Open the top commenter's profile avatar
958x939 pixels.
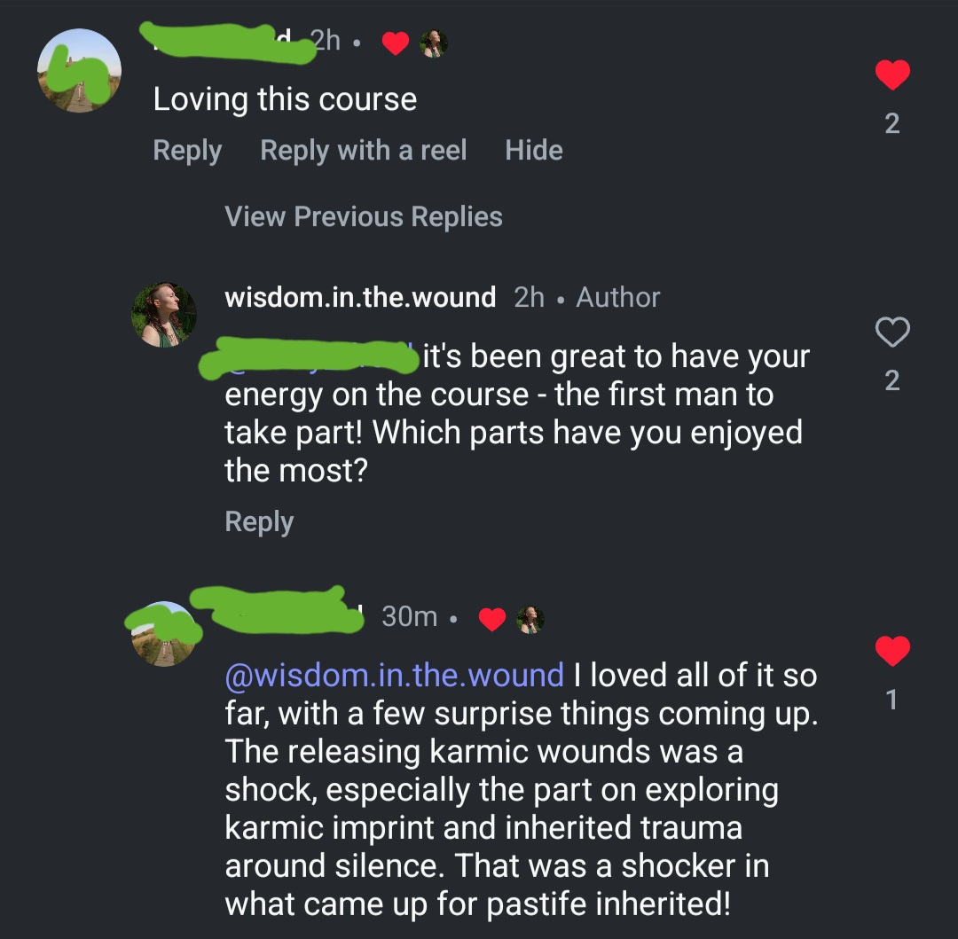tap(80, 71)
